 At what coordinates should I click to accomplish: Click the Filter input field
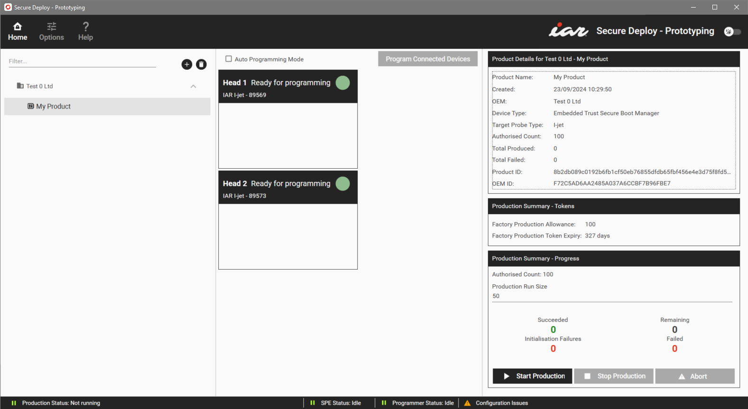(82, 62)
